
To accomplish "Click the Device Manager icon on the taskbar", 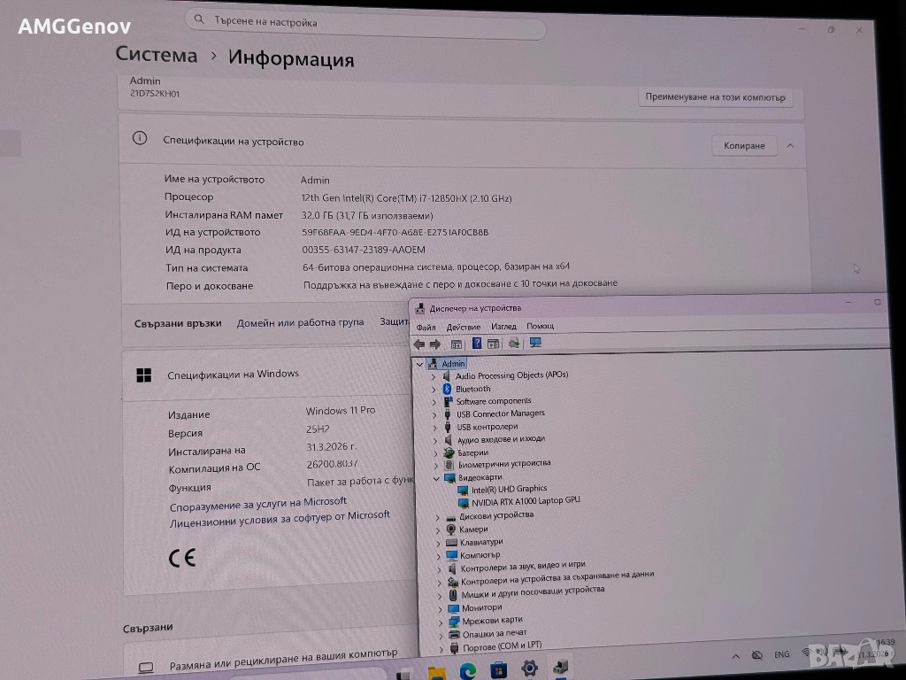I will pyautogui.click(x=560, y=668).
